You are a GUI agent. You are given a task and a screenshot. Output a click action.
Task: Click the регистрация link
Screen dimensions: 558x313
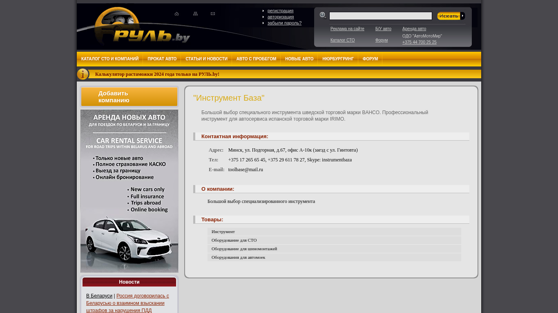[280, 11]
